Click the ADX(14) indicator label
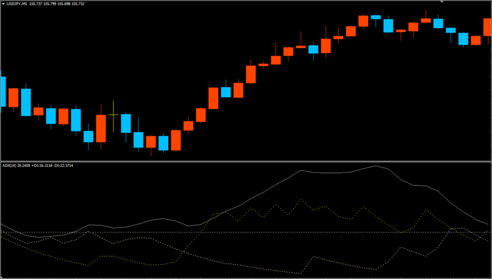This screenshot has width=492, height=279. coord(10,166)
